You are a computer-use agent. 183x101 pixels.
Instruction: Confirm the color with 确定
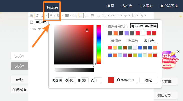point(149,80)
